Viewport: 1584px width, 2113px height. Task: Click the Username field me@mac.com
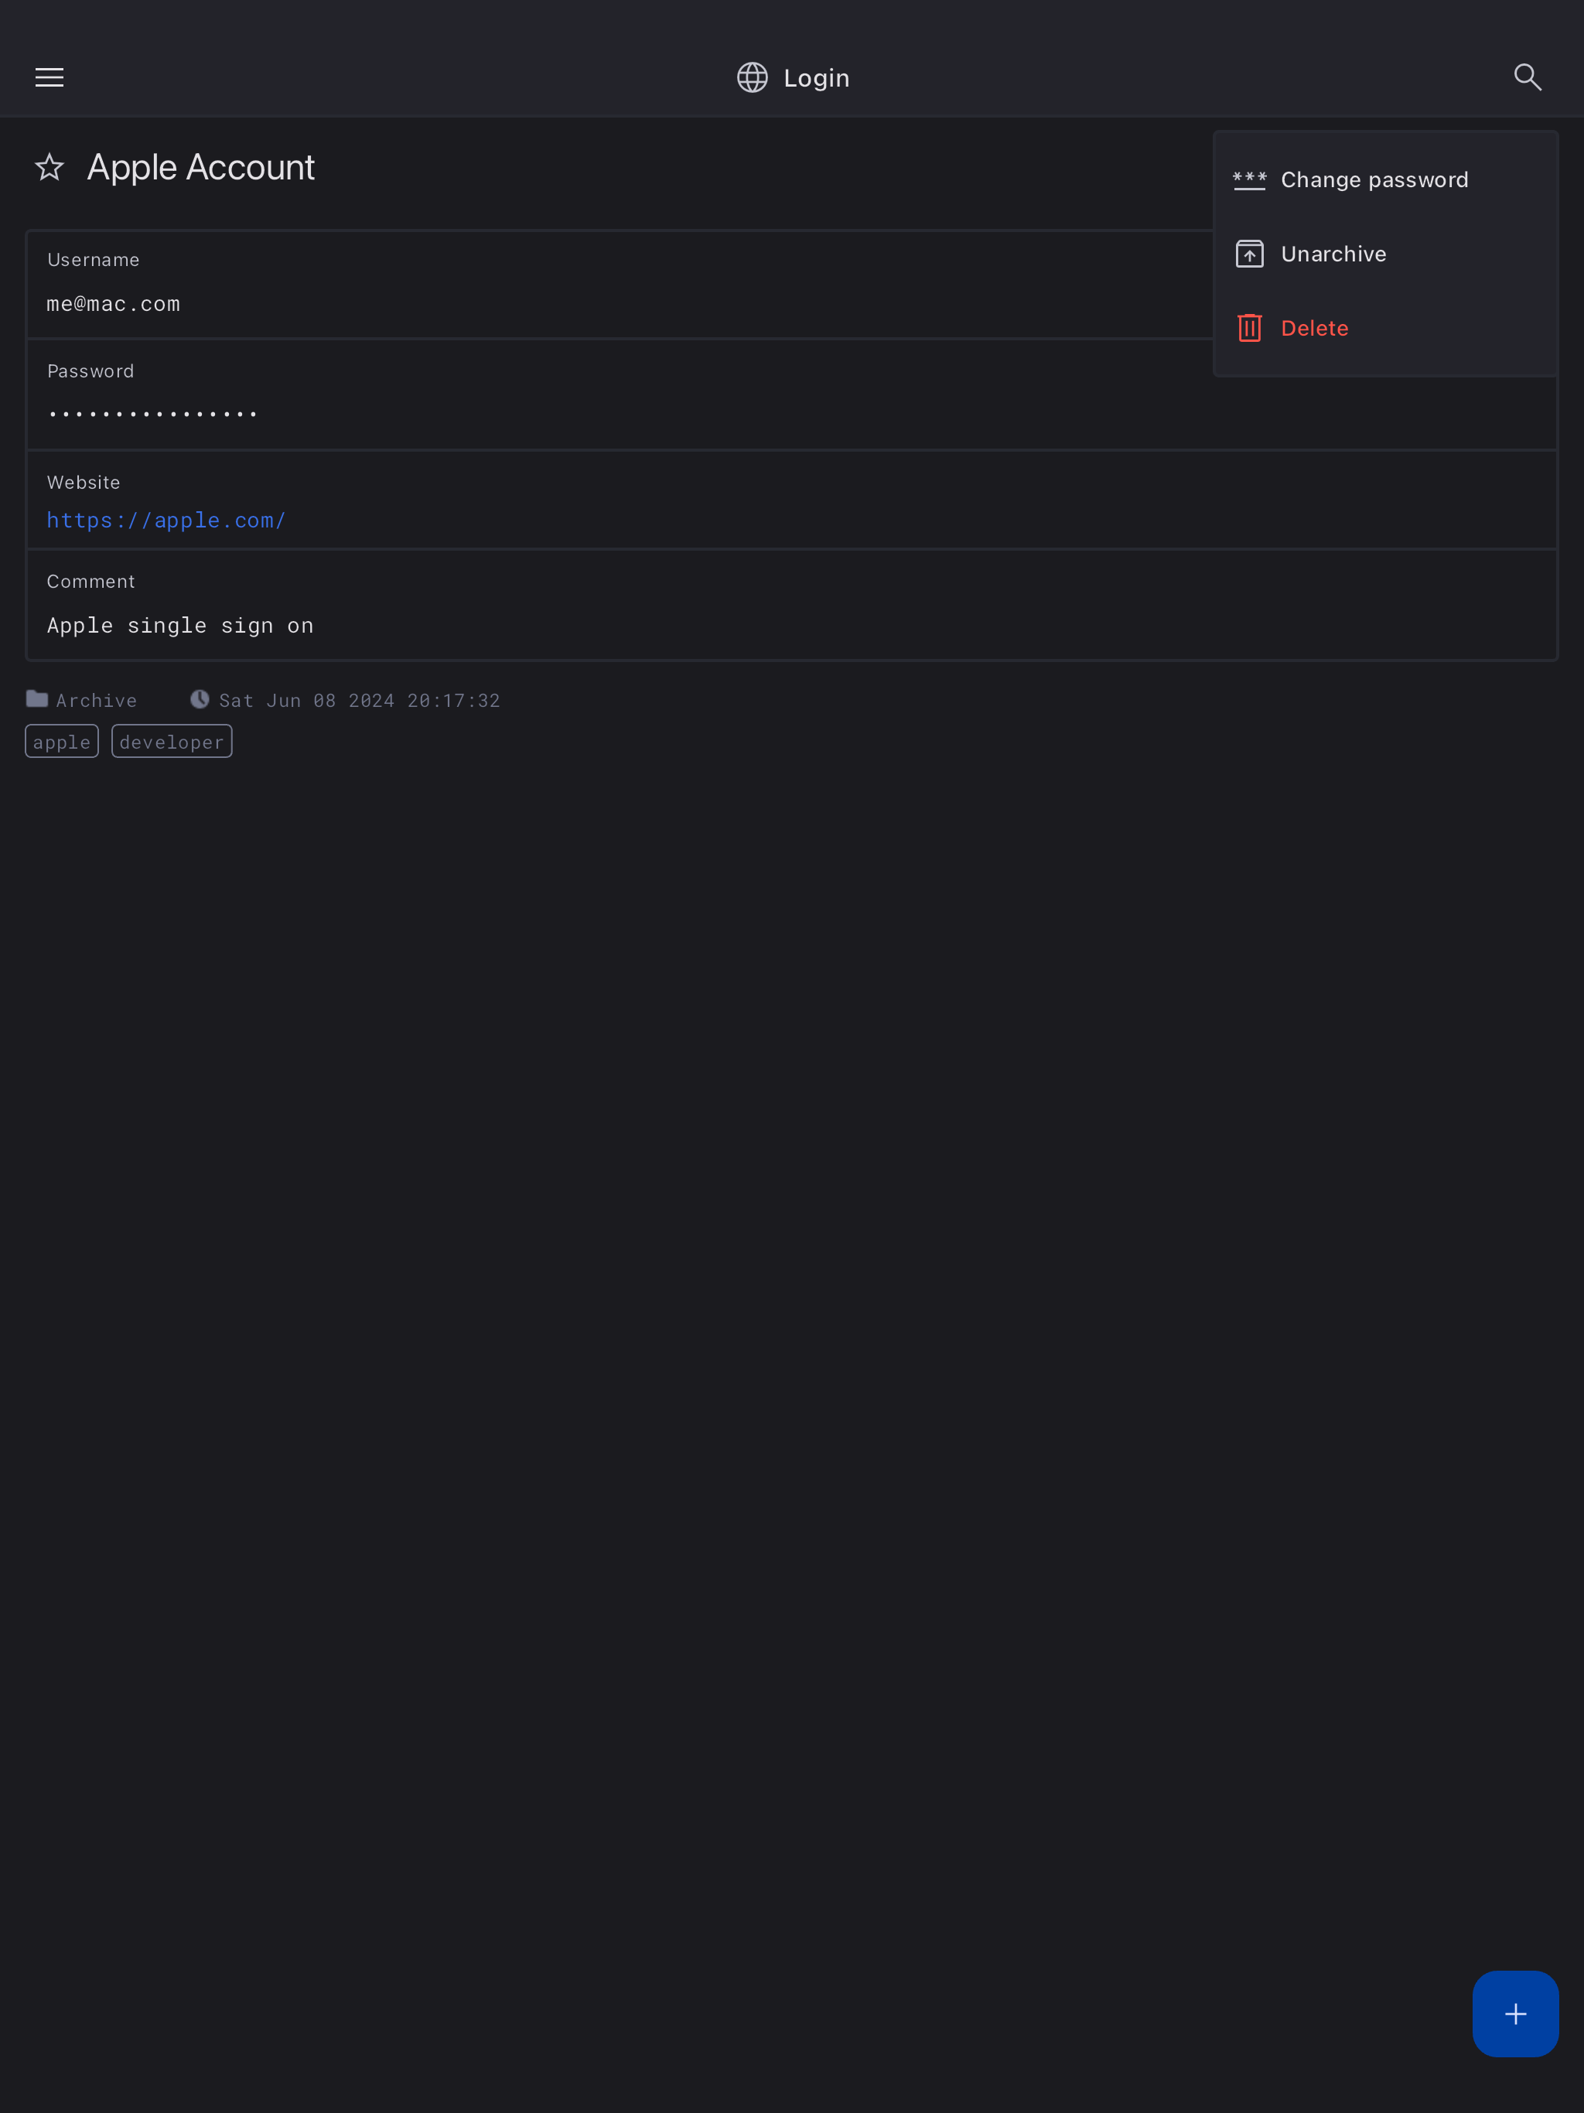(x=114, y=304)
